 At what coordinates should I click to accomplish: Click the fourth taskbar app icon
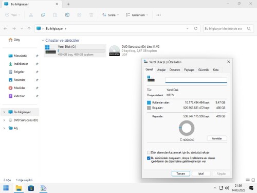[x=43, y=188]
